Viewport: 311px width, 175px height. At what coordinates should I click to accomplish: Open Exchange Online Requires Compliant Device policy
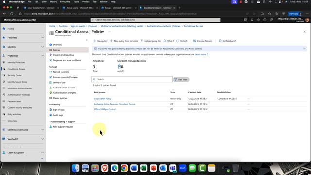[x=115, y=104]
